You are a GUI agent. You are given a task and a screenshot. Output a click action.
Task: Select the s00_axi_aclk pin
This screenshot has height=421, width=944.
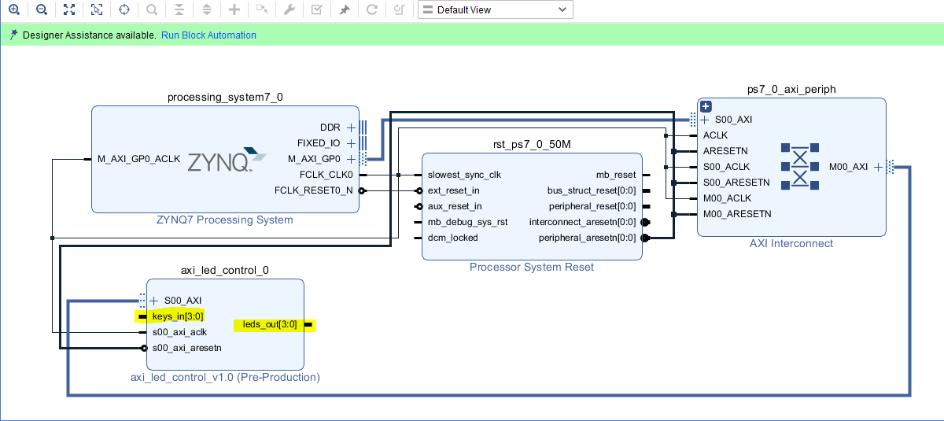tap(179, 332)
